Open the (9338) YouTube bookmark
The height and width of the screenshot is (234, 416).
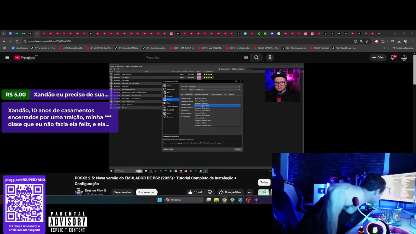[x=320, y=48]
